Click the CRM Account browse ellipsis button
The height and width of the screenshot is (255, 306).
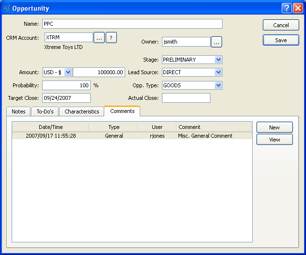coord(99,38)
